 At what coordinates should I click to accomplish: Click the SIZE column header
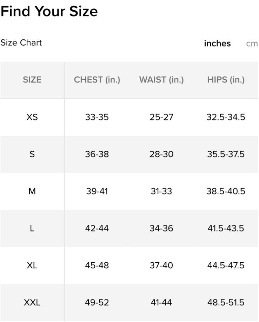(x=32, y=80)
